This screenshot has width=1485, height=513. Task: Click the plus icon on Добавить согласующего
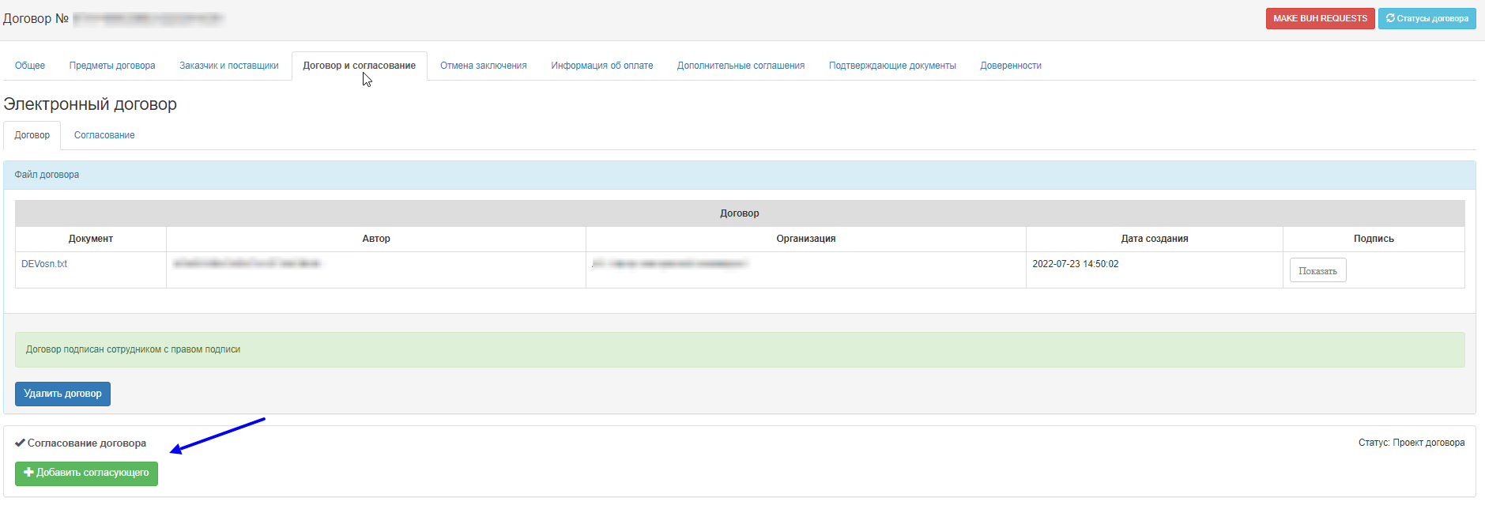coord(28,473)
